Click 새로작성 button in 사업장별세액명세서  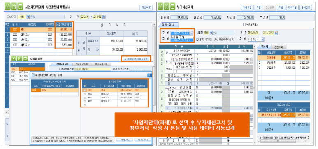pyautogui.click(x=146, y=7)
